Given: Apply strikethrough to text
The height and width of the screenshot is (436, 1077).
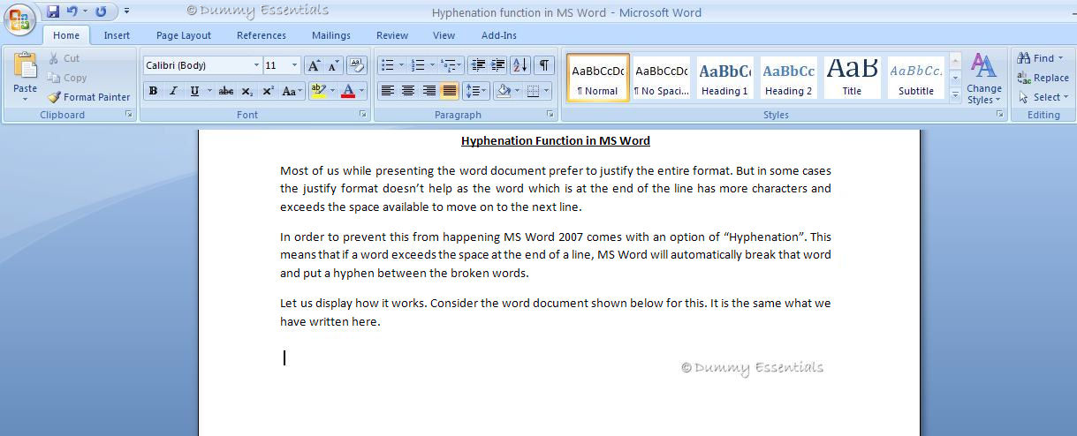Looking at the screenshot, I should [x=225, y=91].
